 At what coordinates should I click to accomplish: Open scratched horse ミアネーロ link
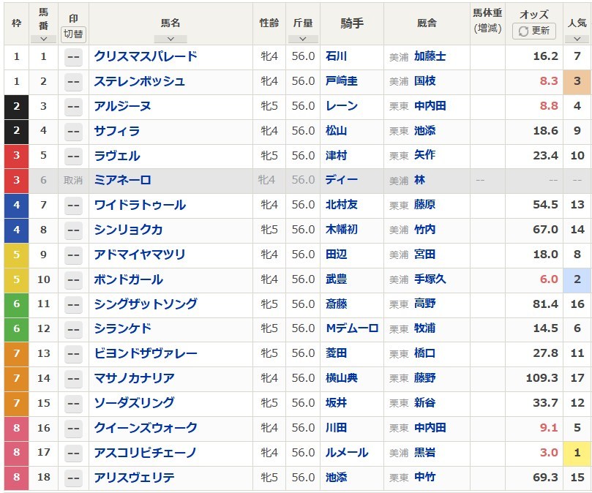(x=122, y=180)
